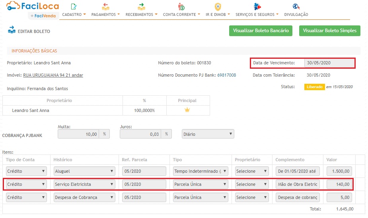Open Tipo dropdown in Despesa de Cobrança row
Image resolution: width=368 pixels, height=218 pixels.
201,197
